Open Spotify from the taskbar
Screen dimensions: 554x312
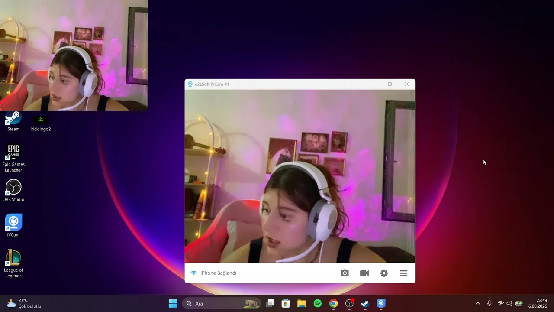click(x=318, y=303)
